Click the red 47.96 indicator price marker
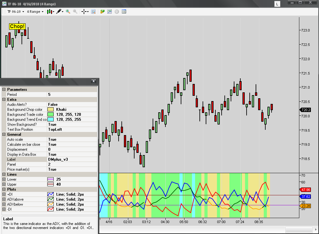This screenshot has width=319, height=234. pyautogui.click(x=305, y=190)
